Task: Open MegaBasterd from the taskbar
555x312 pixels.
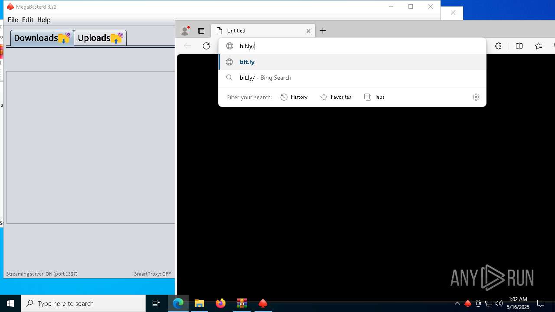Action: tap(263, 303)
